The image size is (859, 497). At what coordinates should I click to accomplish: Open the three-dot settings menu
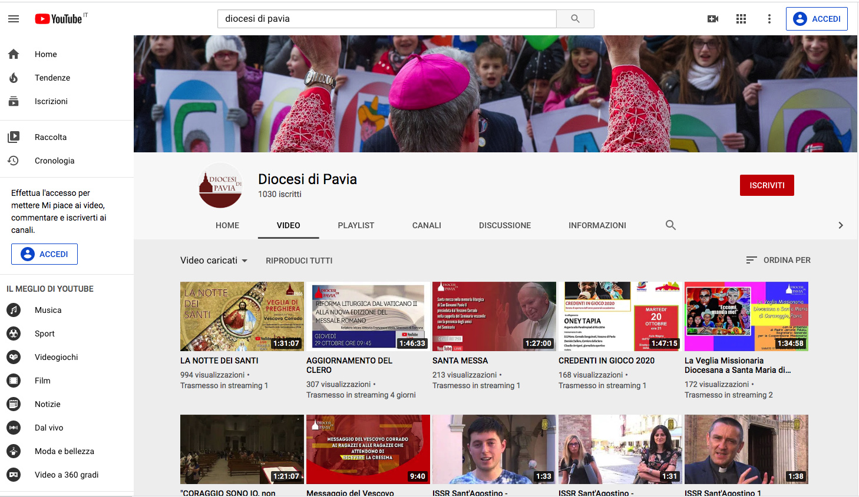769,19
